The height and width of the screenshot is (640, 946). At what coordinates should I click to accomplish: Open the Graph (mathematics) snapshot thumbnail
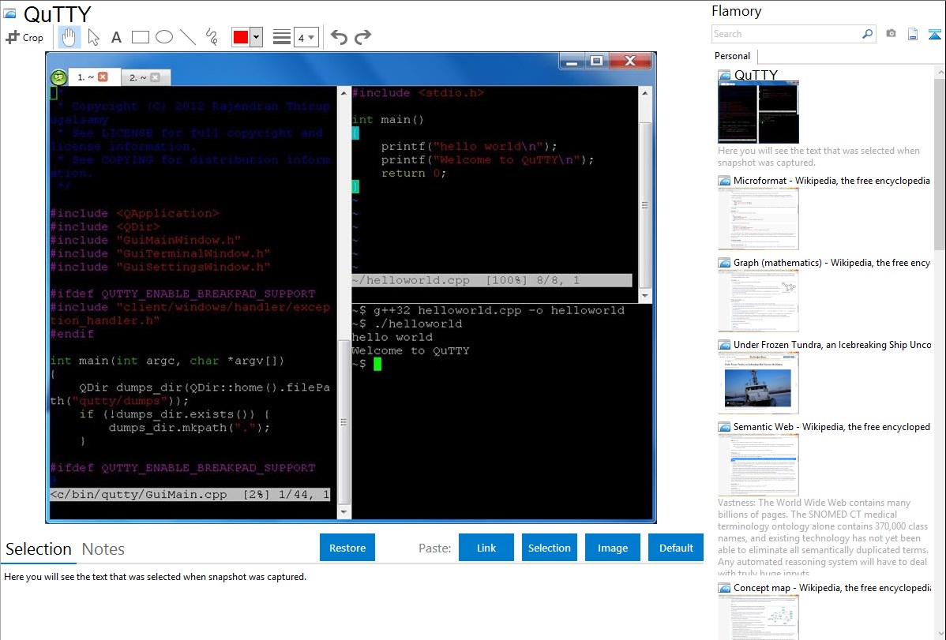(758, 301)
